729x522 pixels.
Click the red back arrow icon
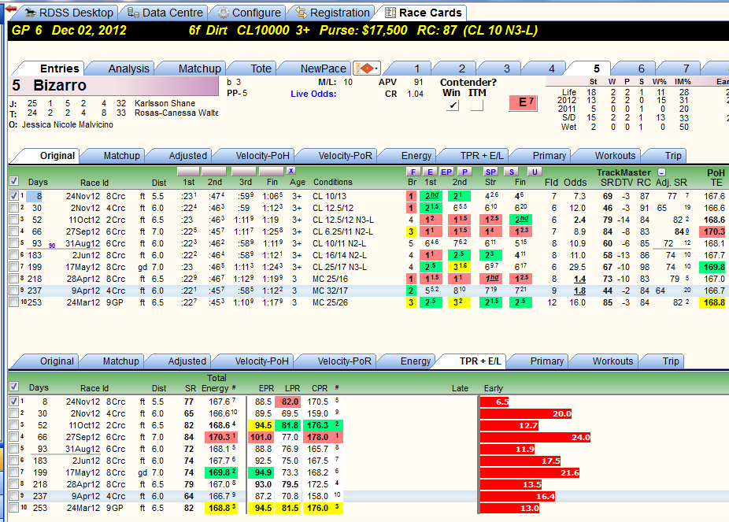point(11,9)
